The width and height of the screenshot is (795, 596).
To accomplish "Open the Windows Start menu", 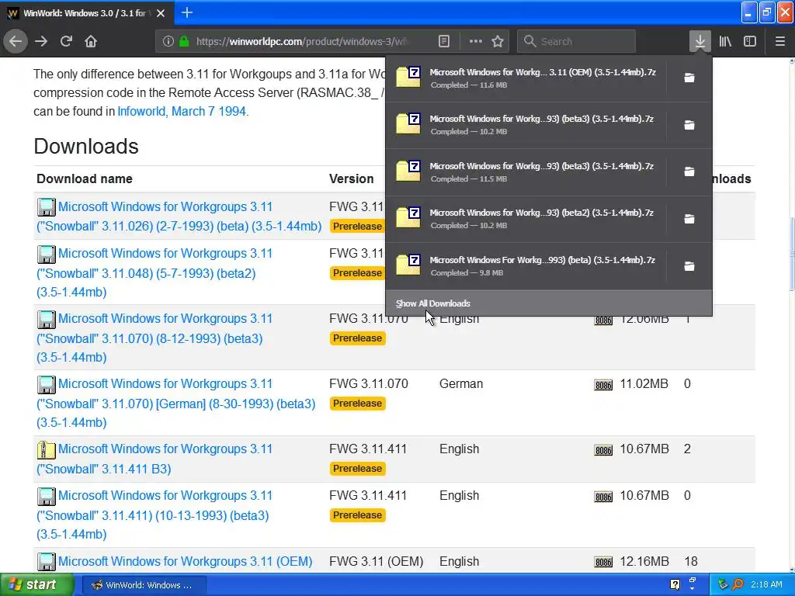I will [37, 584].
